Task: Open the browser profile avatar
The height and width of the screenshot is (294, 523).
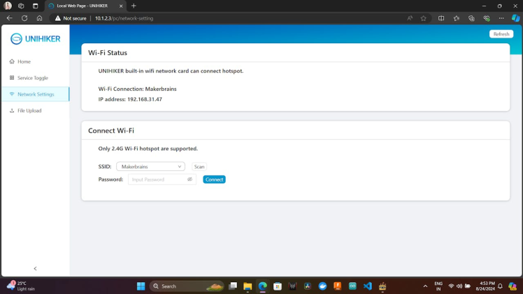Action: coord(8,6)
